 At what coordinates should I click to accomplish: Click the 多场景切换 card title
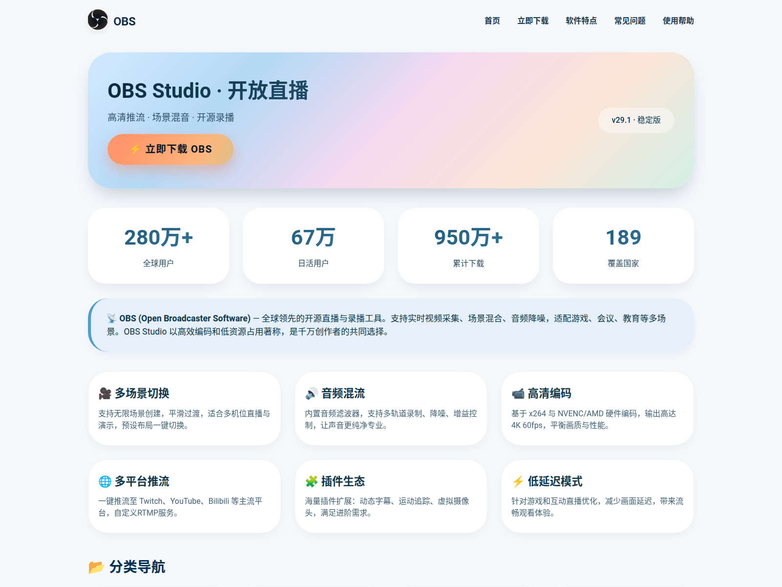(x=142, y=393)
